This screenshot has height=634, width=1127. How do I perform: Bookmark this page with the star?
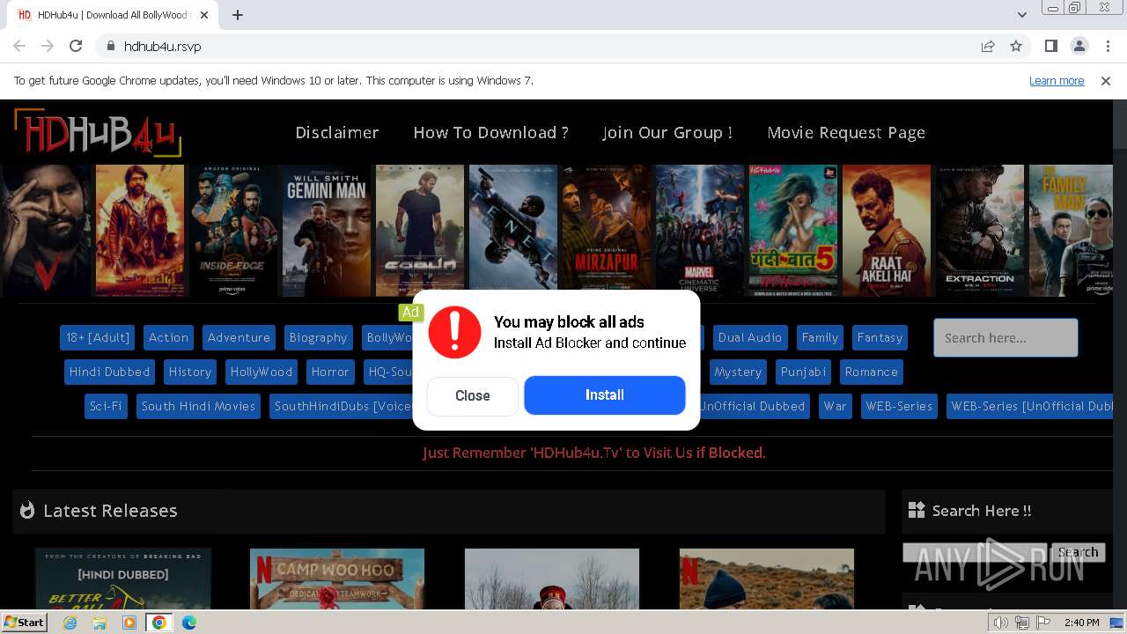coord(1016,46)
